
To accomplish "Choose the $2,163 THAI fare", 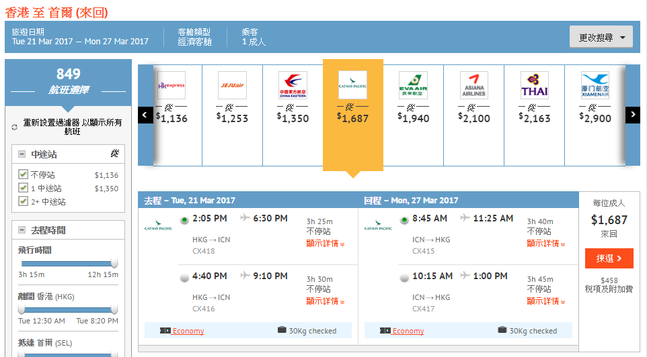I will pyautogui.click(x=535, y=118).
